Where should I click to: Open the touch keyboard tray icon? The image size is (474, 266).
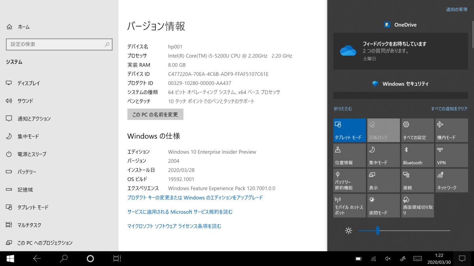(x=418, y=259)
